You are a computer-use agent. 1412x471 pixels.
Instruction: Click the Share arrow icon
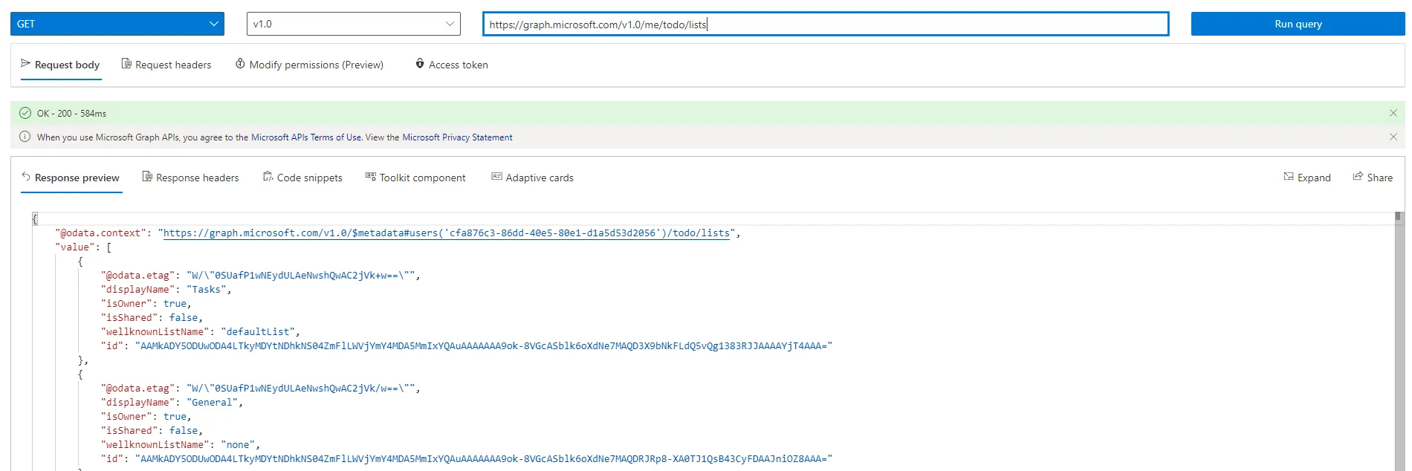pos(1358,177)
